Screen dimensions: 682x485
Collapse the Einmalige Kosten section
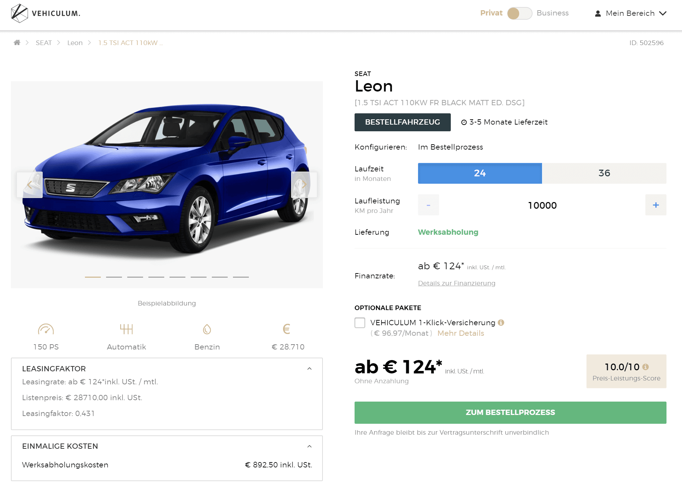pyautogui.click(x=309, y=446)
